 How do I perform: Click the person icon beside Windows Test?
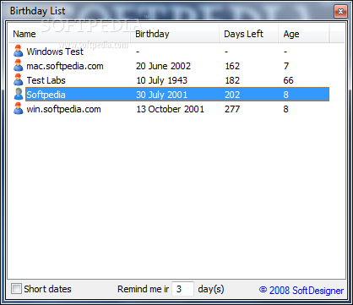click(x=19, y=52)
